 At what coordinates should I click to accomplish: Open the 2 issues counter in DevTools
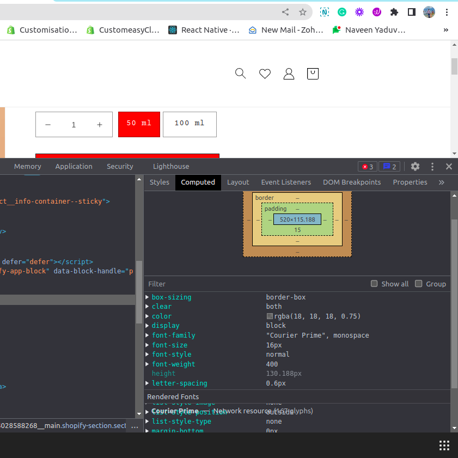(389, 167)
